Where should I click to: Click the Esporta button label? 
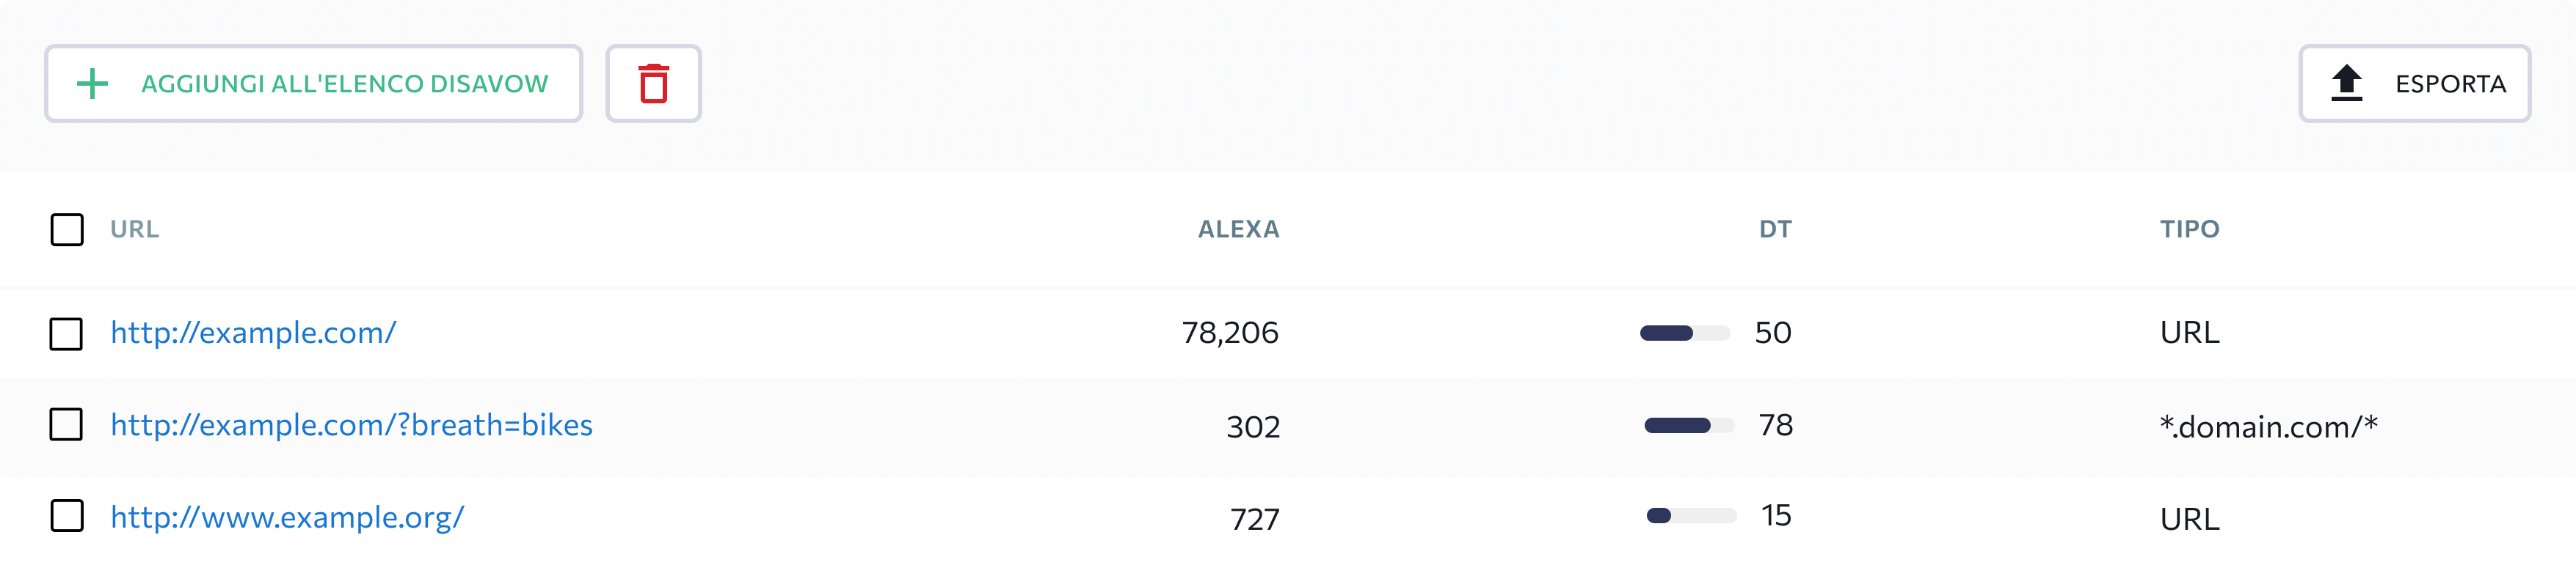point(2450,84)
